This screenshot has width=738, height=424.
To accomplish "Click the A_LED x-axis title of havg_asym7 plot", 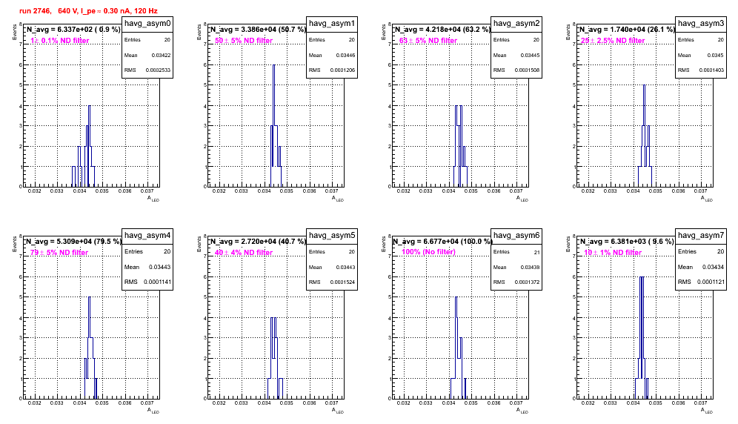I will point(707,411).
